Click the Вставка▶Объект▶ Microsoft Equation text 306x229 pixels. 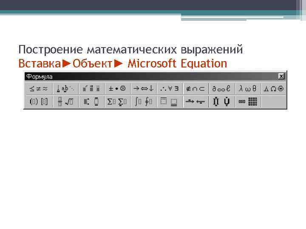click(123, 64)
